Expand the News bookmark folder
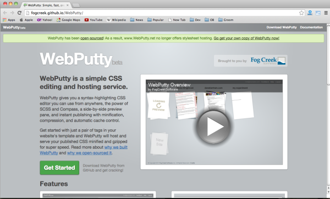Image resolution: width=330 pixels, height=199 pixels. click(136, 20)
